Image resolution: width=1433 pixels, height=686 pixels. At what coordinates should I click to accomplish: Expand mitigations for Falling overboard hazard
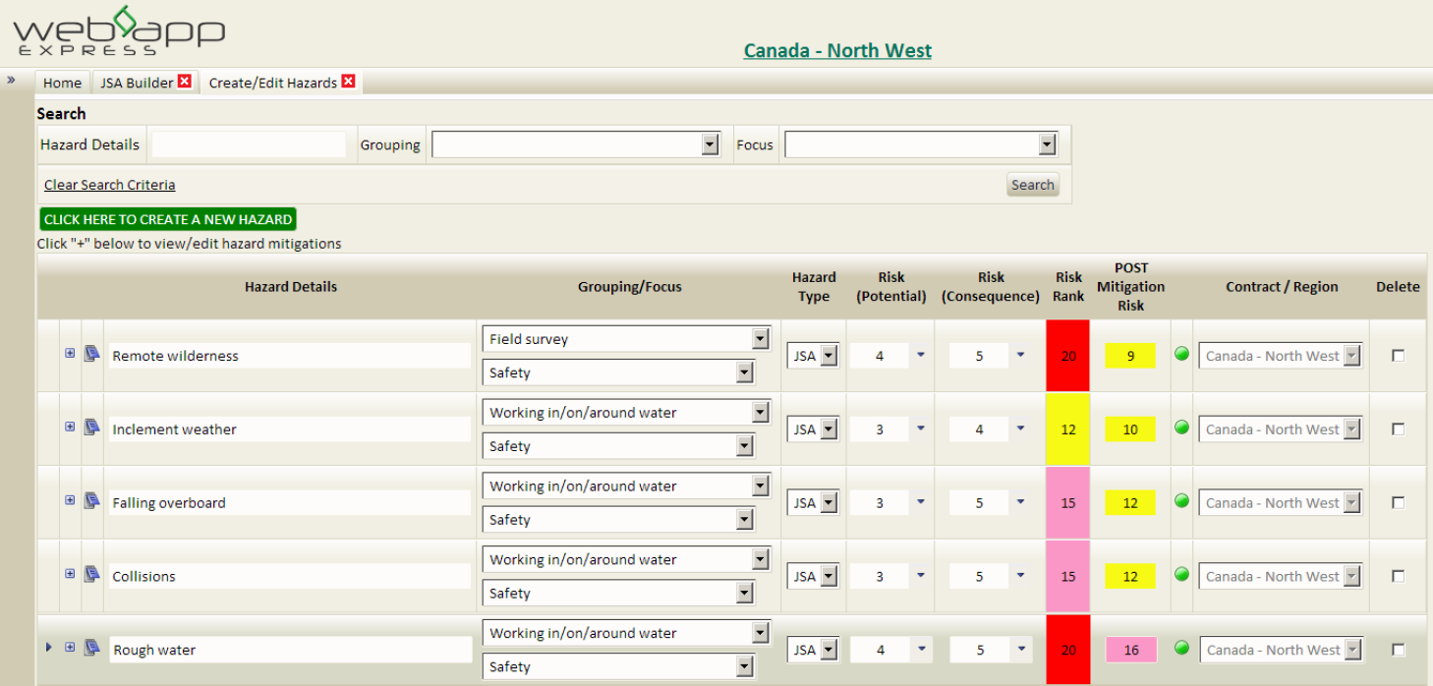click(x=70, y=500)
